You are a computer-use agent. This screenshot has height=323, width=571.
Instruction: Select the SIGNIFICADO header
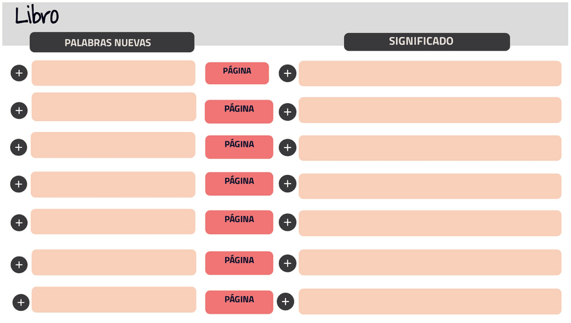tap(427, 42)
